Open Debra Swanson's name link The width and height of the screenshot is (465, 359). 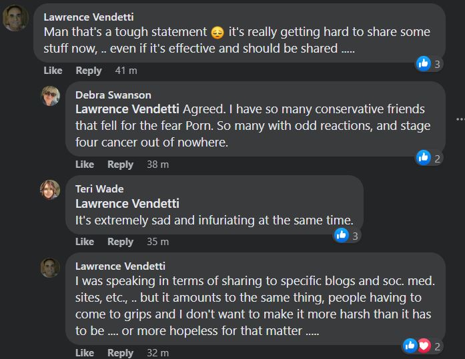(x=113, y=95)
